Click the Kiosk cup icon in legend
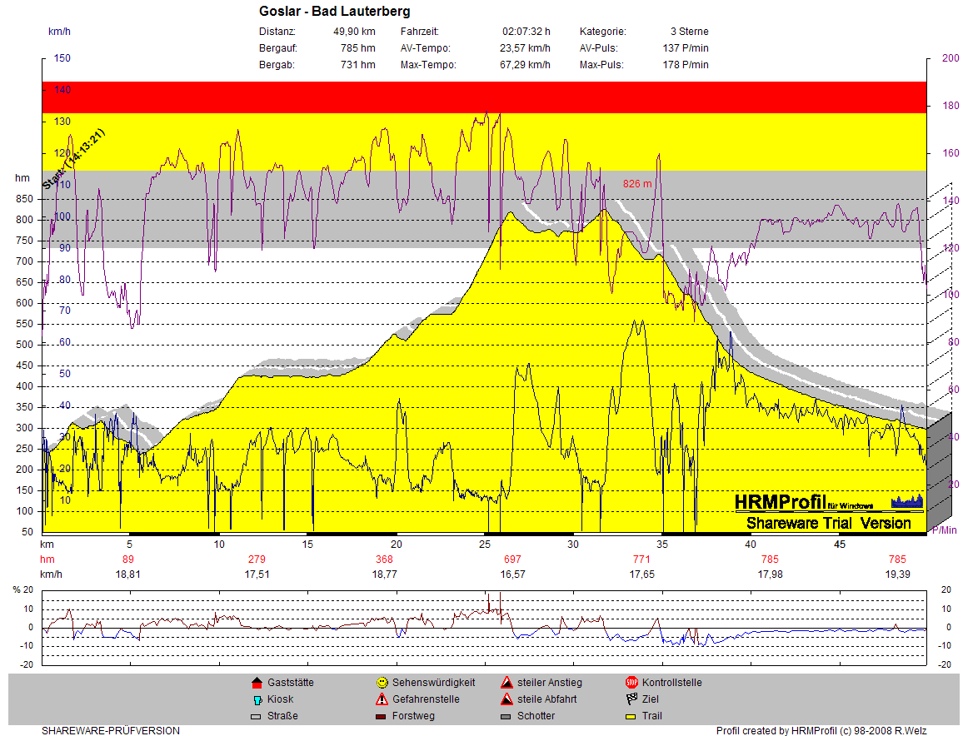This screenshot has width=968, height=736. (x=257, y=699)
